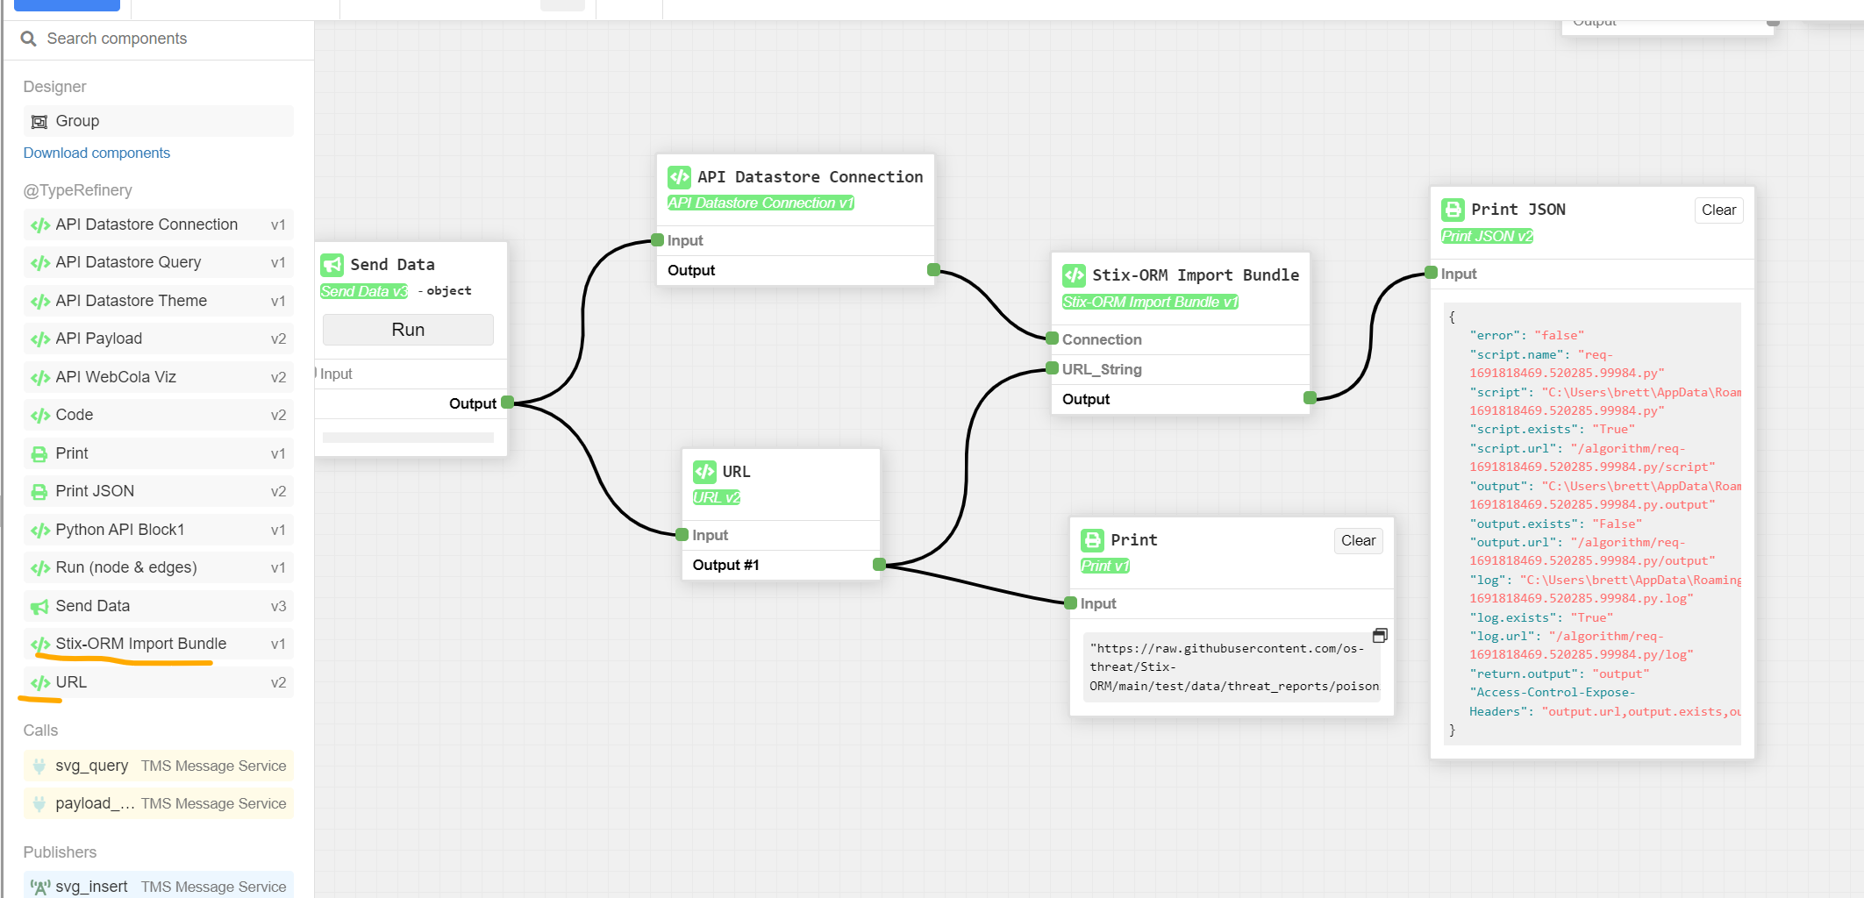Viewport: 1864px width, 898px height.
Task: Open the Download components link
Action: click(x=96, y=153)
